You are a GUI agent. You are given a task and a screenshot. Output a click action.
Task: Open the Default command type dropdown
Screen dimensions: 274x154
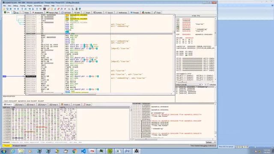211,142
